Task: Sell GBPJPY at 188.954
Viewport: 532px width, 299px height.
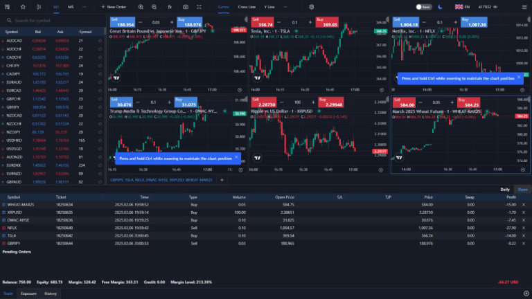Action: click(x=122, y=22)
